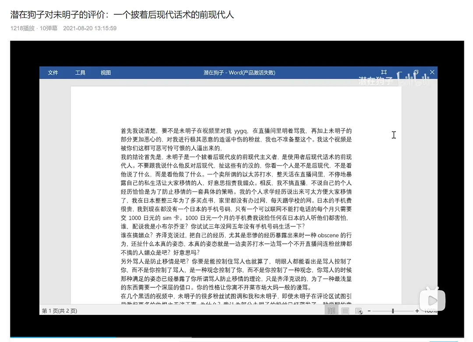Click the 10弹幕 count label
This screenshot has height=342, width=473.
(x=49, y=28)
